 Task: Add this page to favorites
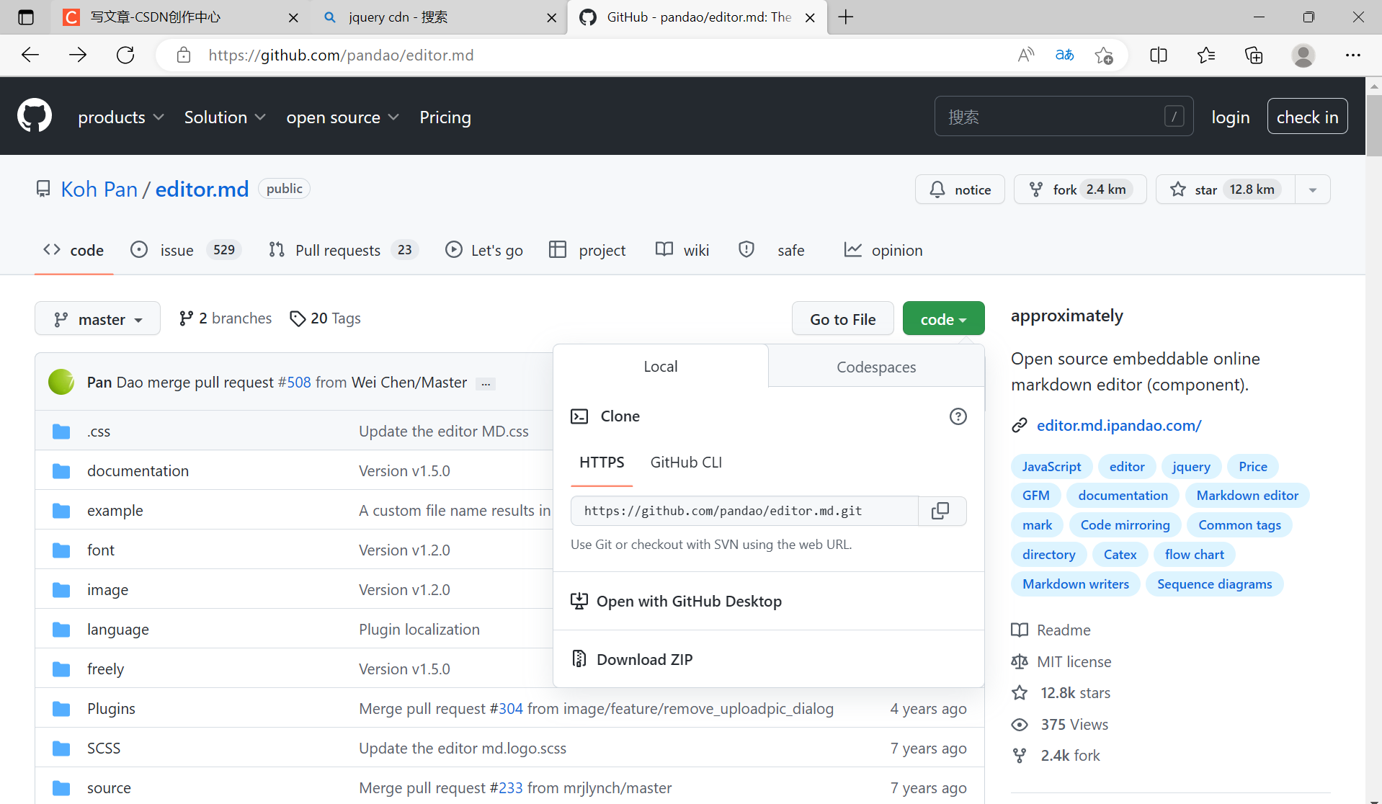[x=1103, y=55]
